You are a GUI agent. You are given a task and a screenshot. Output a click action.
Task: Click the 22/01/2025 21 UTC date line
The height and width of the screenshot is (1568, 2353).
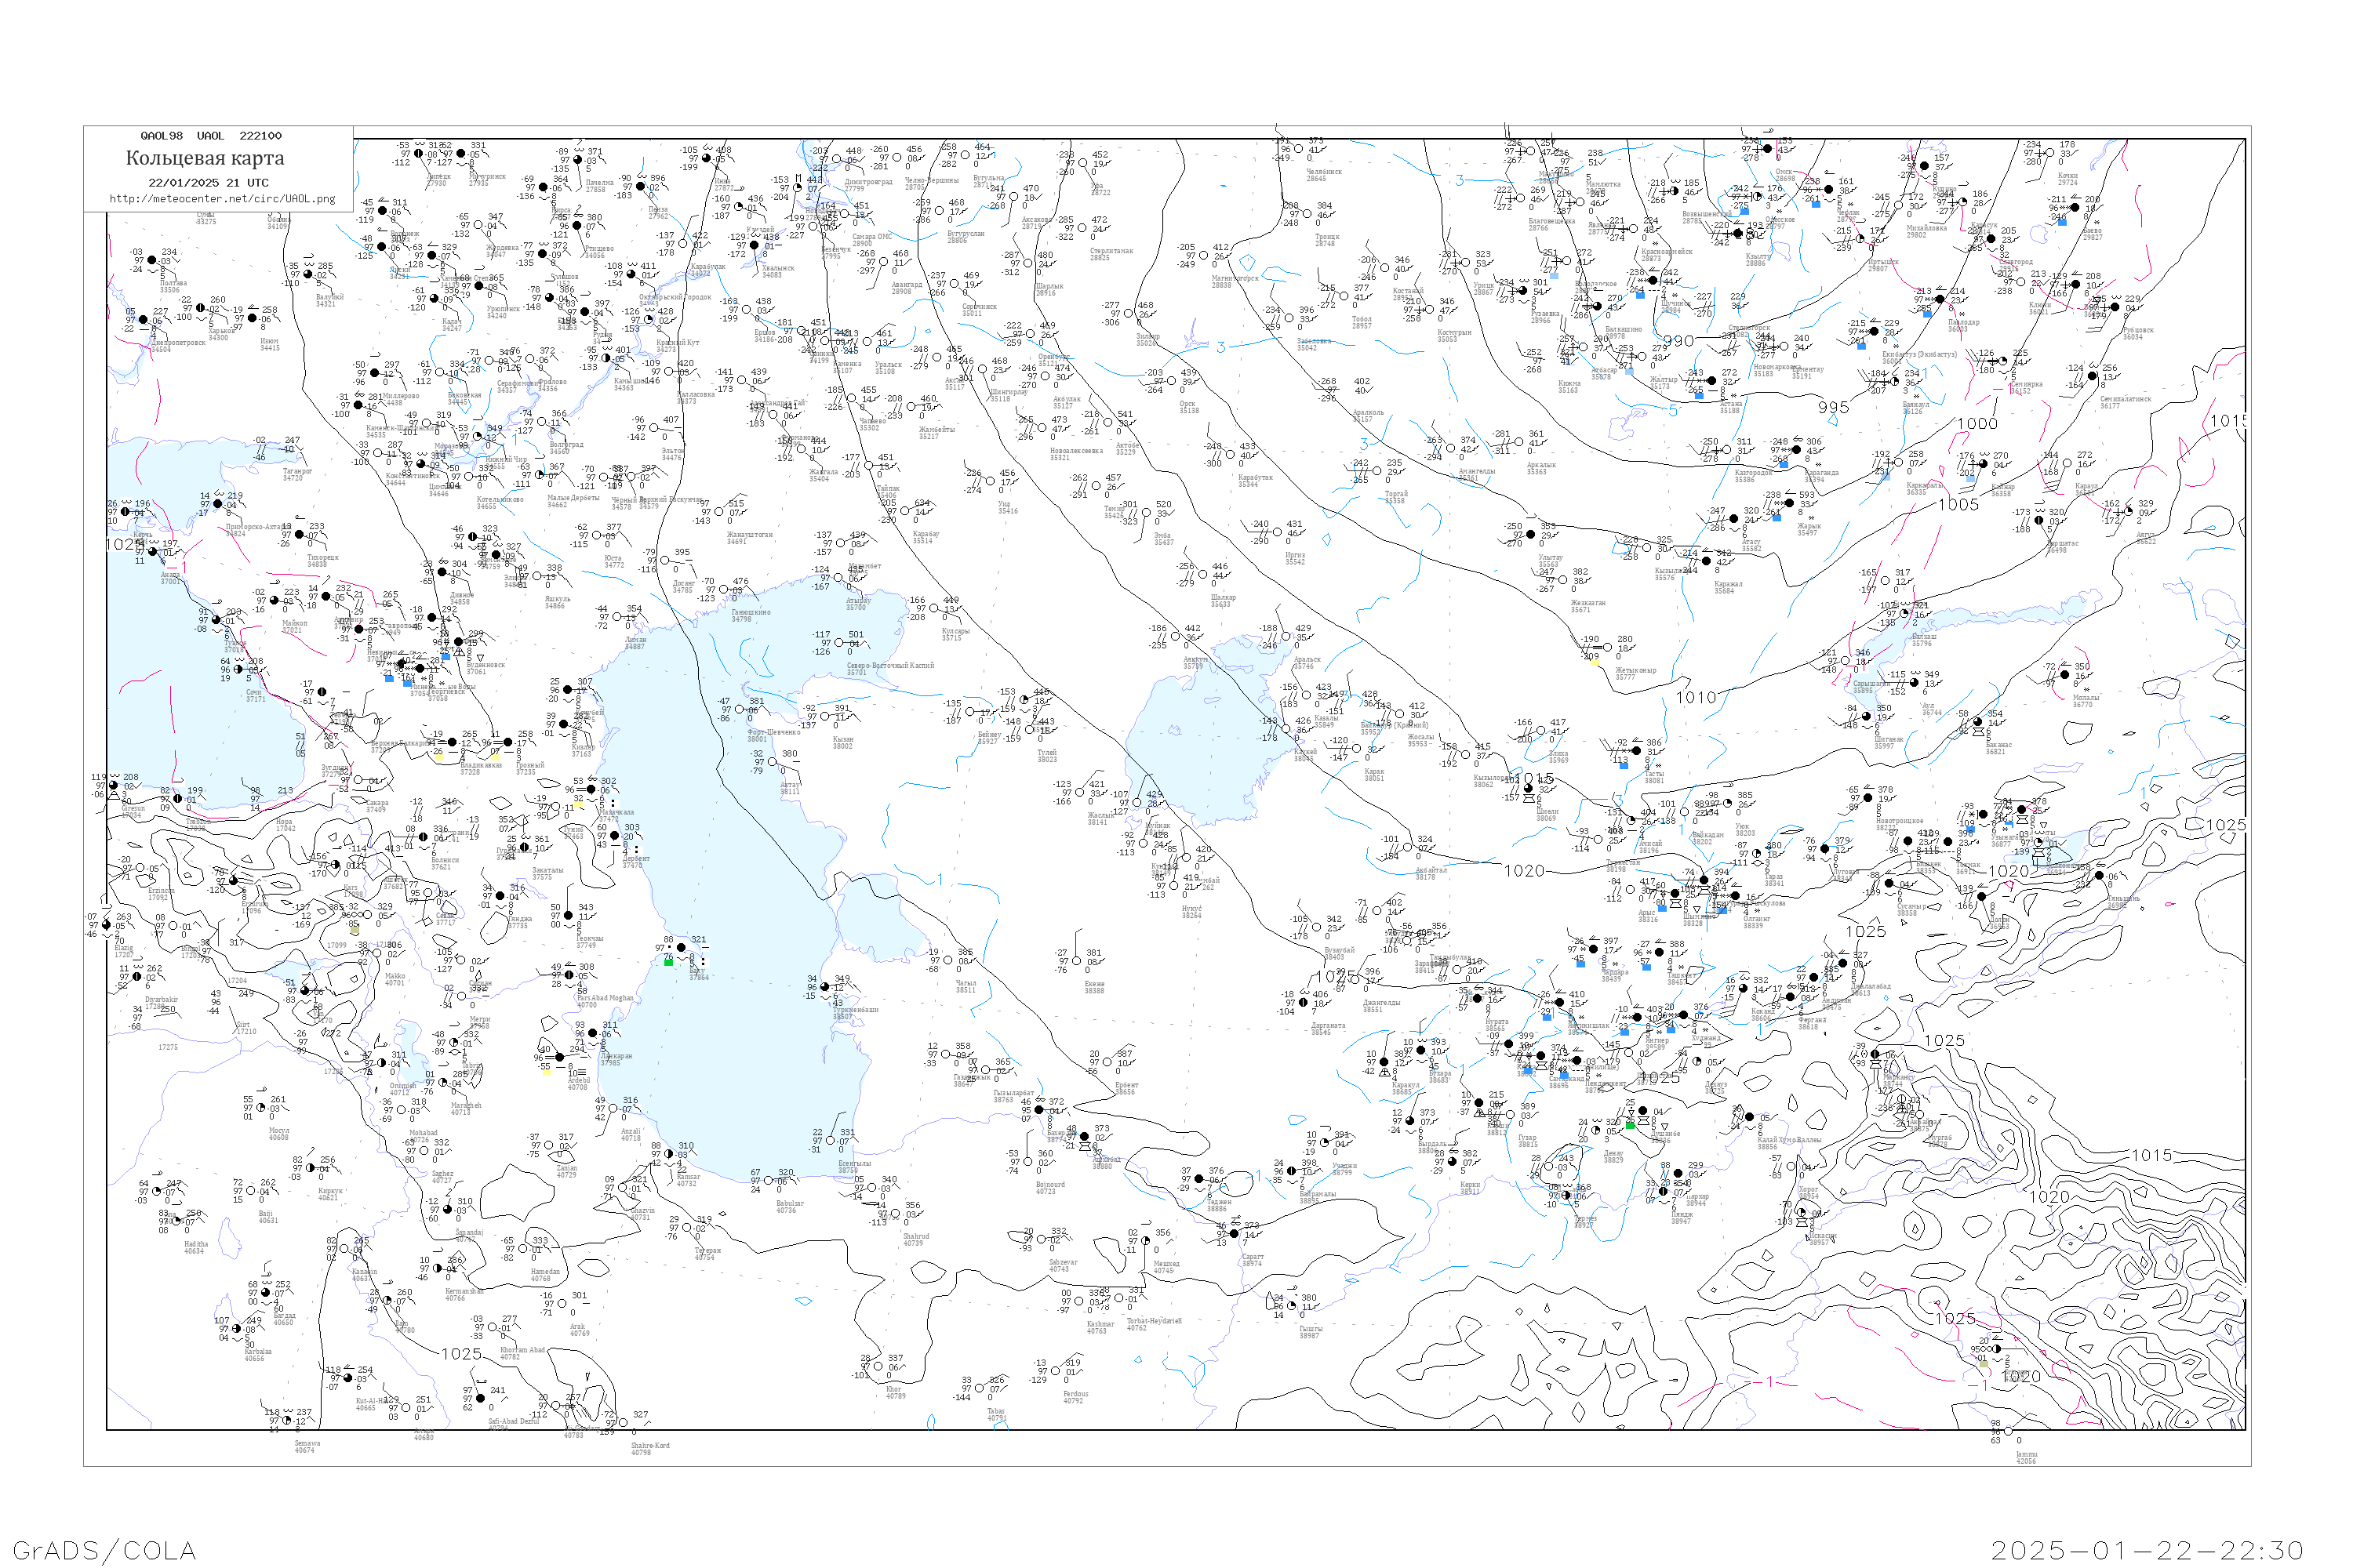coord(208,183)
